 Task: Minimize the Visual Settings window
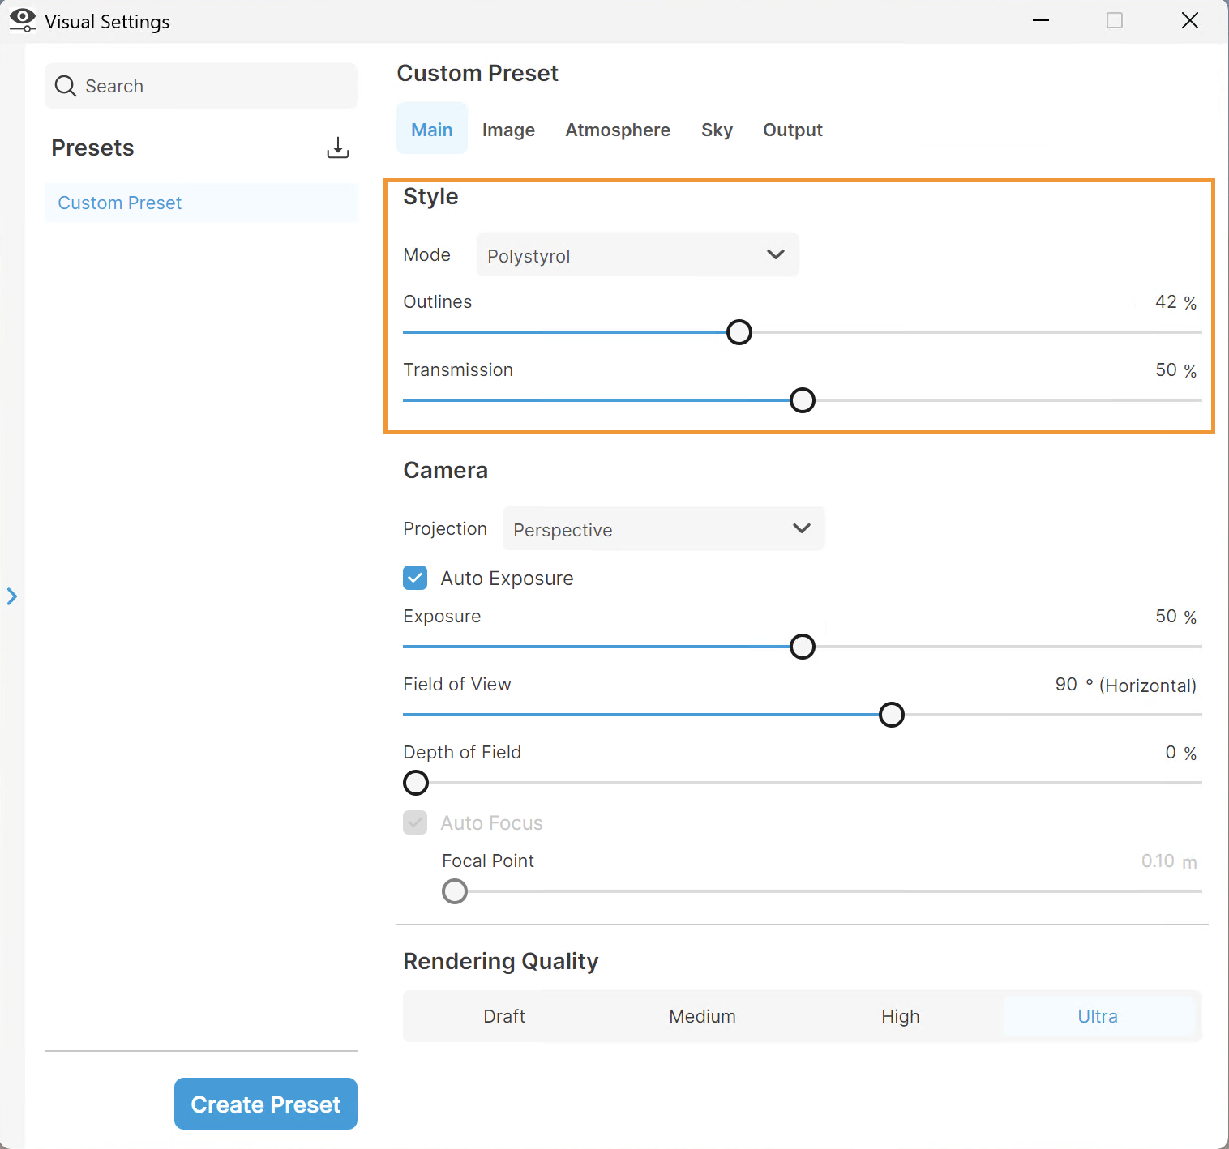tap(1041, 20)
